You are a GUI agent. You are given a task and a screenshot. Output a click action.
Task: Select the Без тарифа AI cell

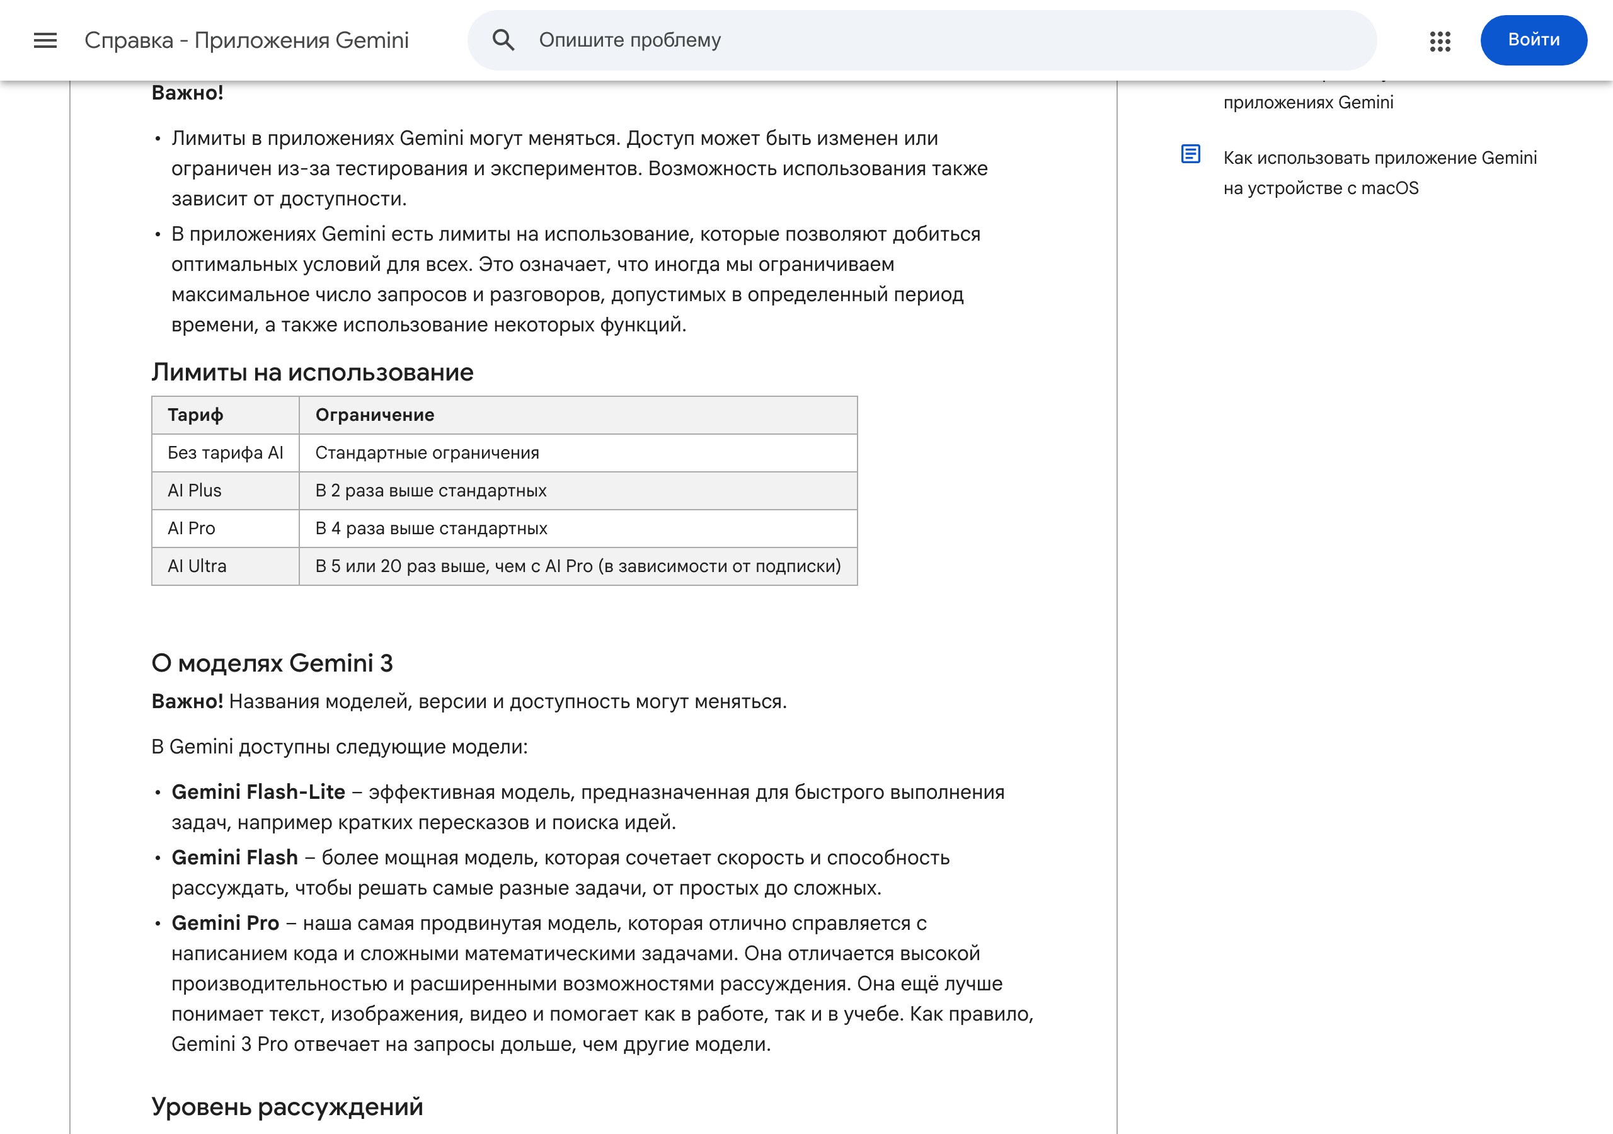[226, 453]
